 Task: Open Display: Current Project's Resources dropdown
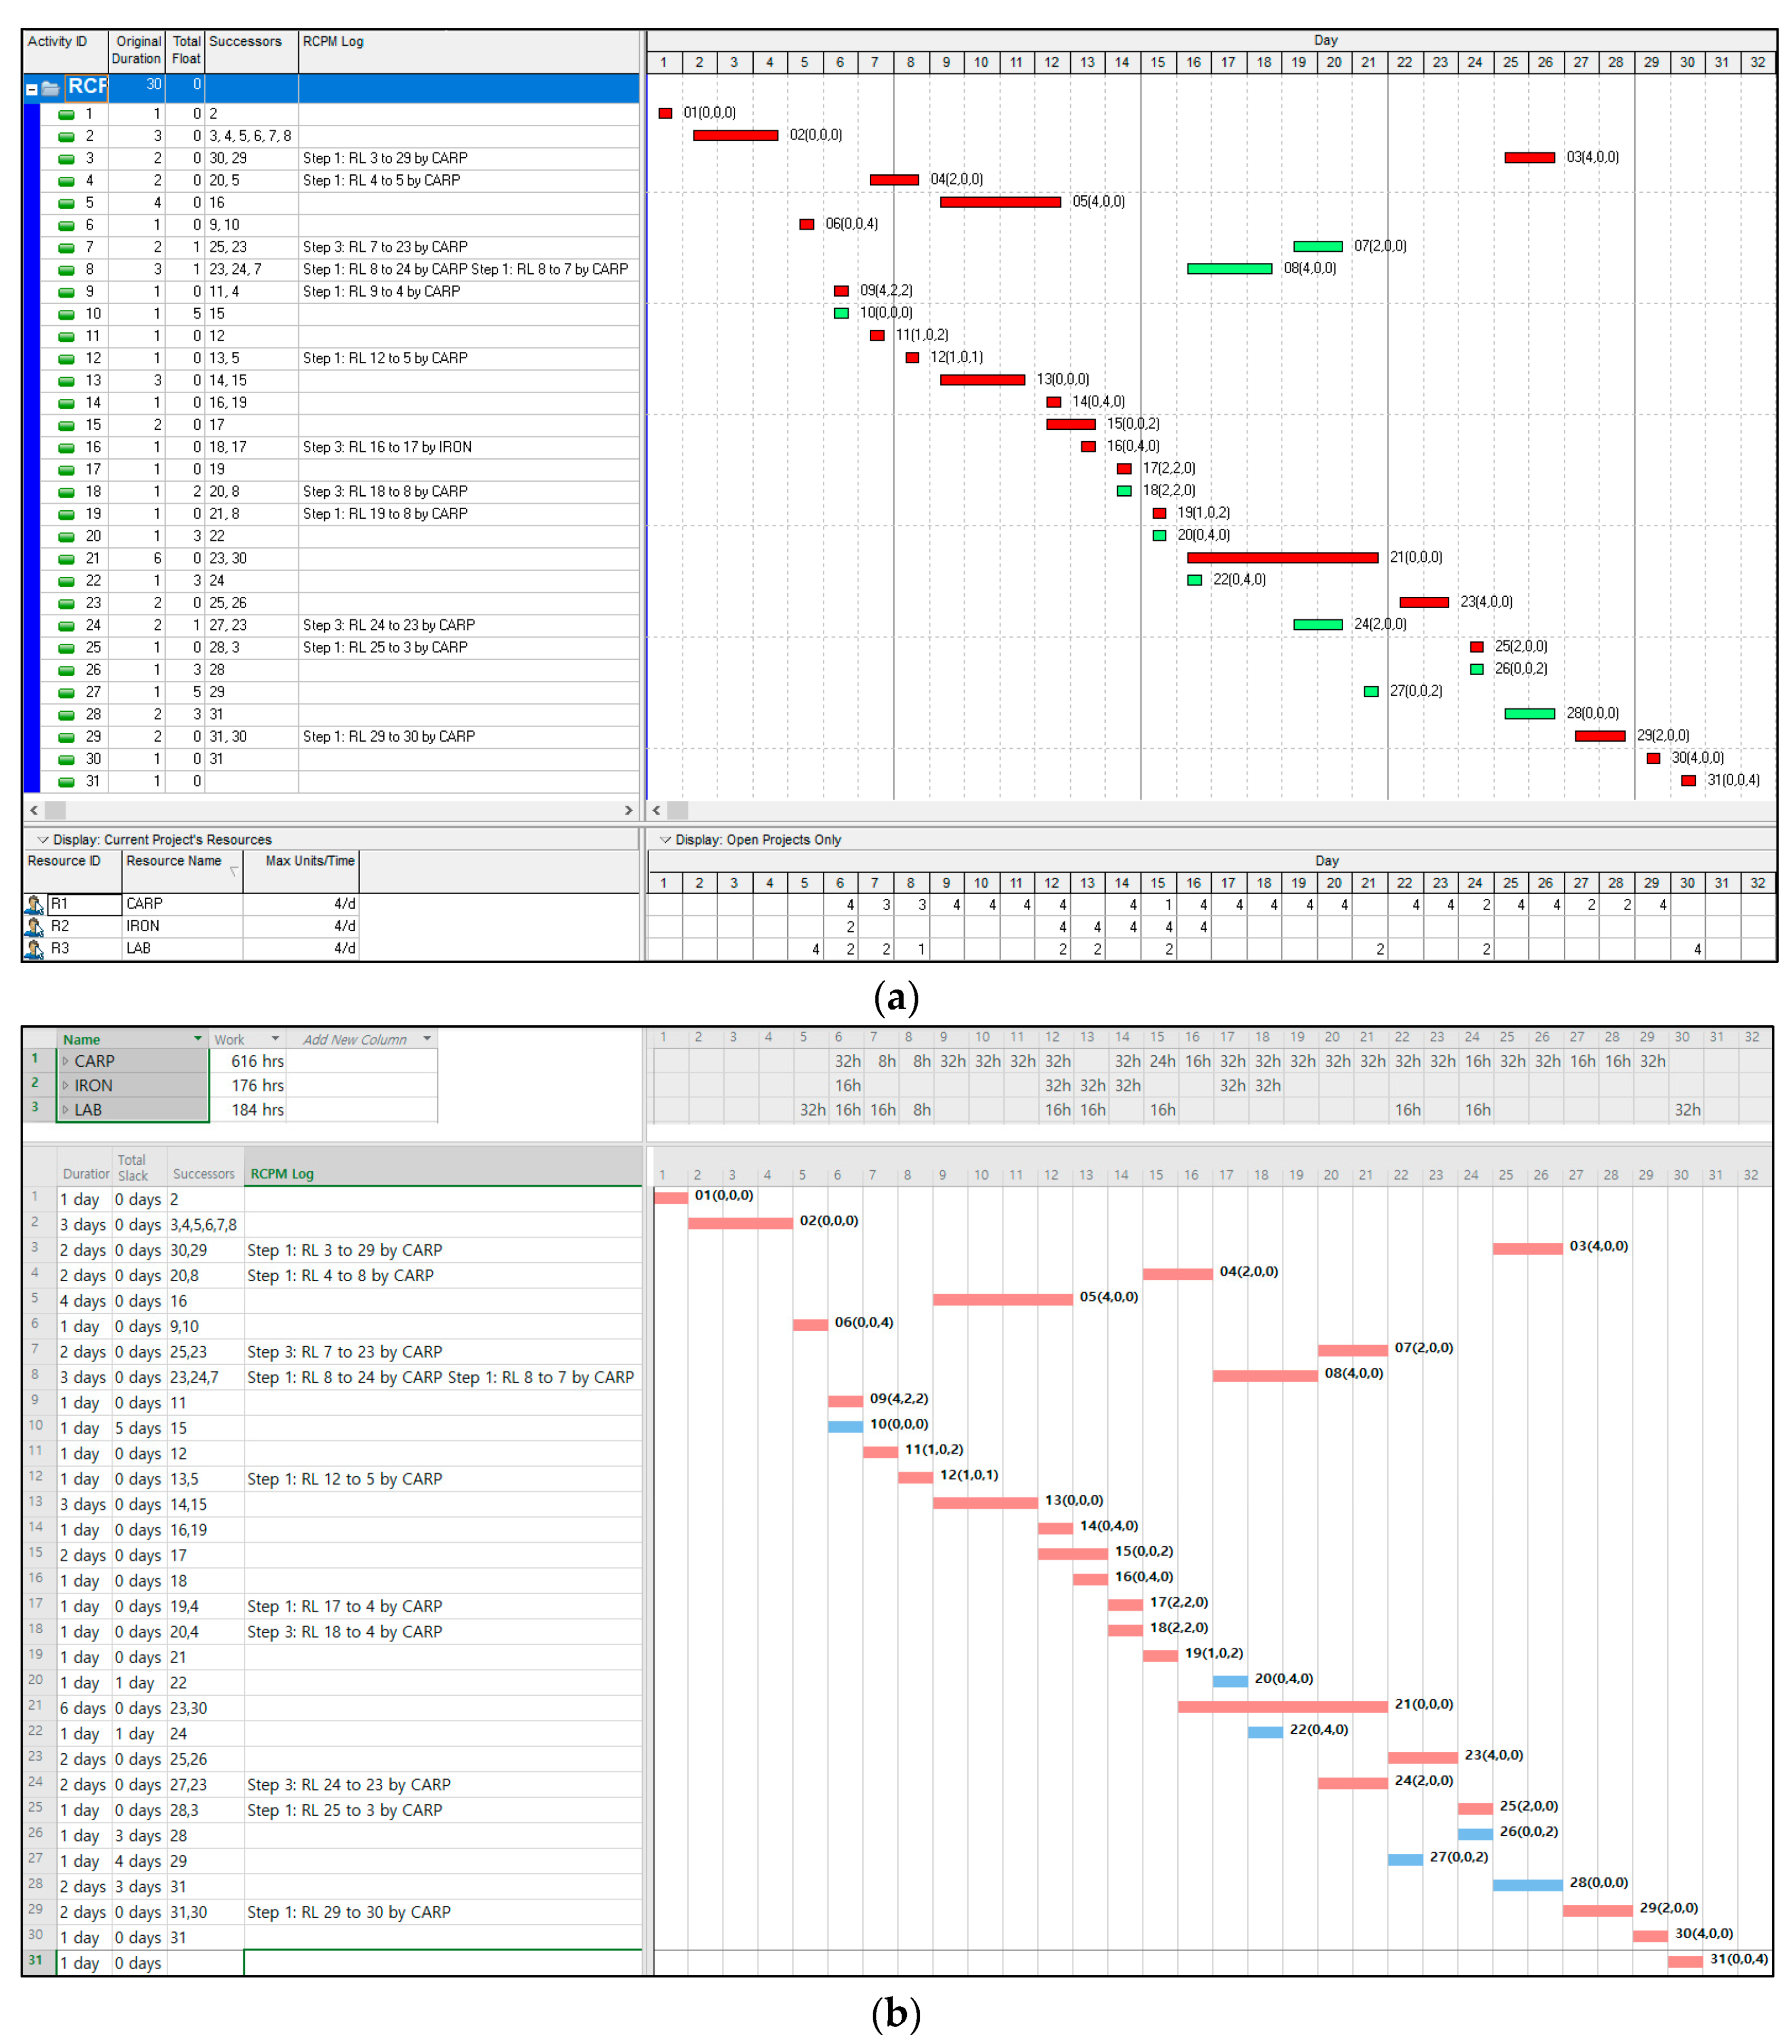43,840
